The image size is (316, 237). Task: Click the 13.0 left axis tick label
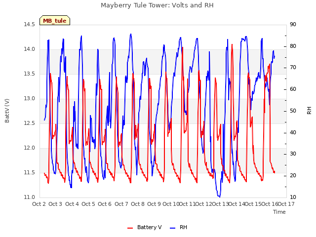[x=30, y=99]
